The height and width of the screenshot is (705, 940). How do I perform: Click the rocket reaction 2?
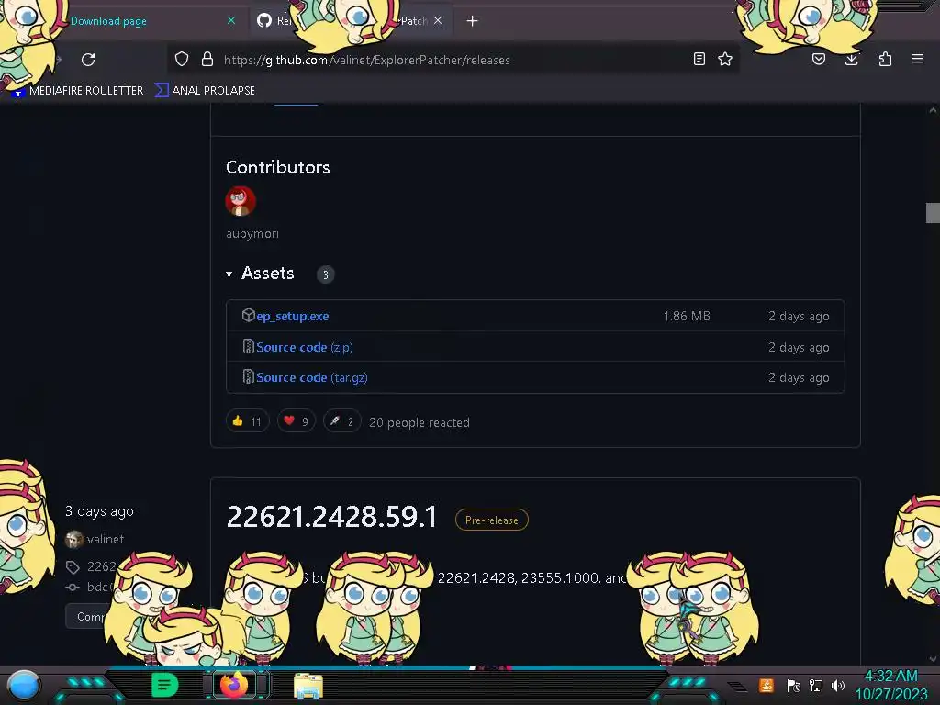pos(342,420)
